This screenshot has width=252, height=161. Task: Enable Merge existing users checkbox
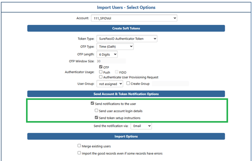coord(79,146)
